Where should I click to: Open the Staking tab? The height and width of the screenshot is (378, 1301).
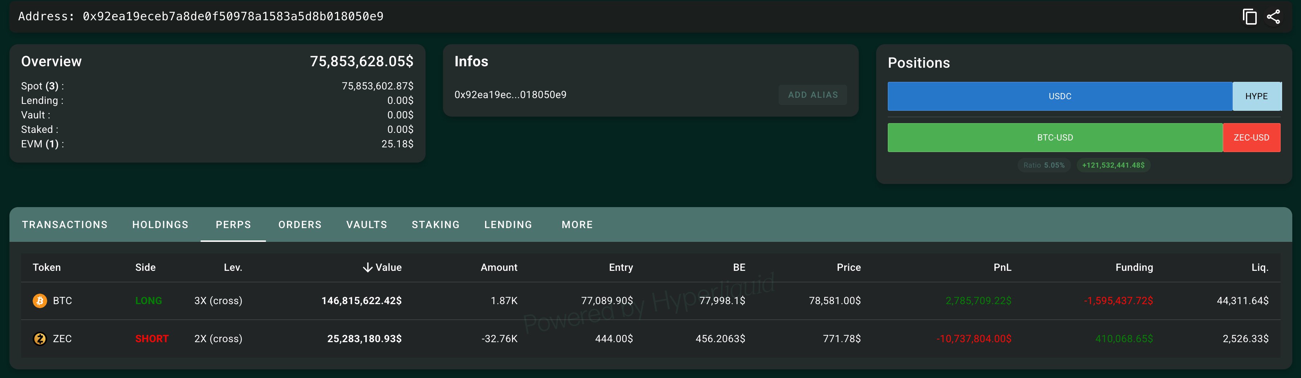click(435, 225)
